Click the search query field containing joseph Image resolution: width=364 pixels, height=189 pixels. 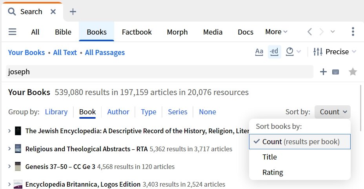pos(160,72)
